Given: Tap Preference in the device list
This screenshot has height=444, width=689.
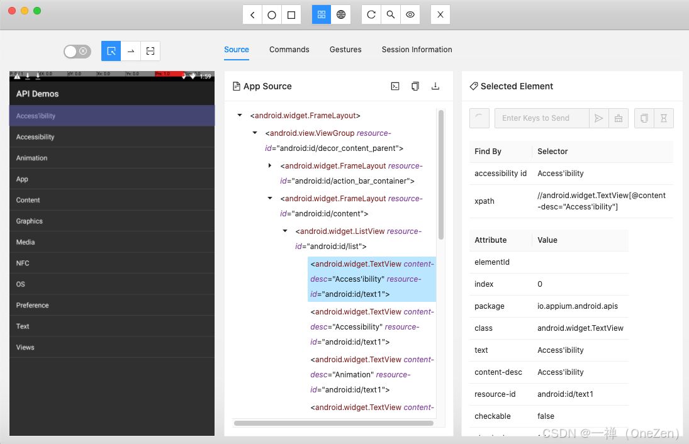Looking at the screenshot, I should [x=112, y=305].
